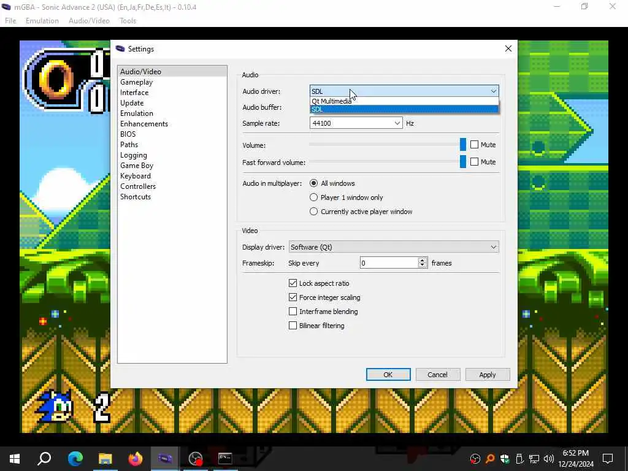This screenshot has width=628, height=471.
Task: Open File Explorer from taskbar
Action: coord(105,458)
